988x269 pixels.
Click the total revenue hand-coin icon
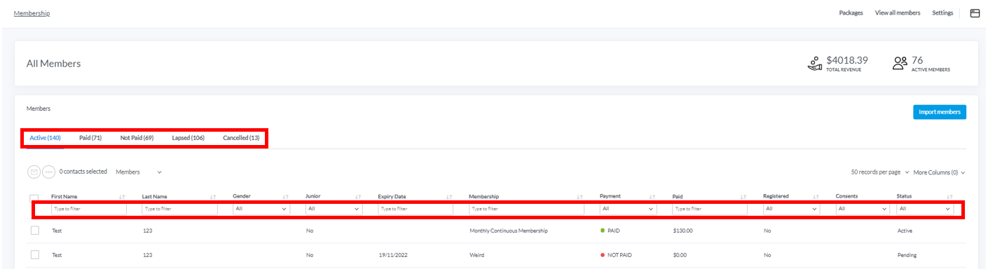point(815,63)
